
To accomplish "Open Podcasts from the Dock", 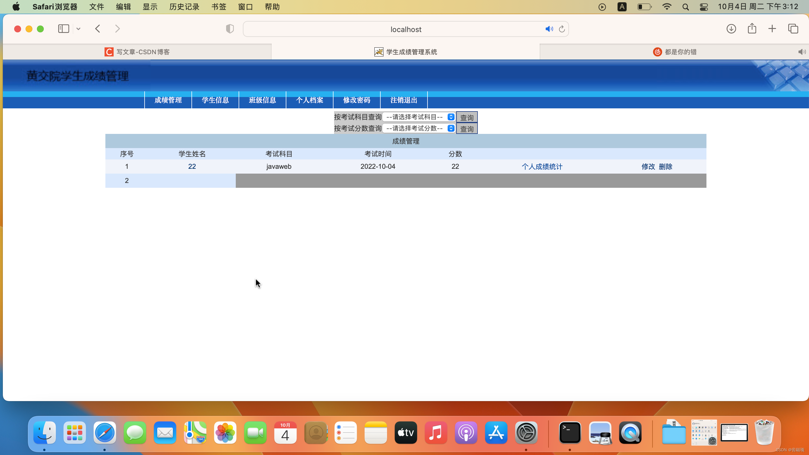I will 466,433.
